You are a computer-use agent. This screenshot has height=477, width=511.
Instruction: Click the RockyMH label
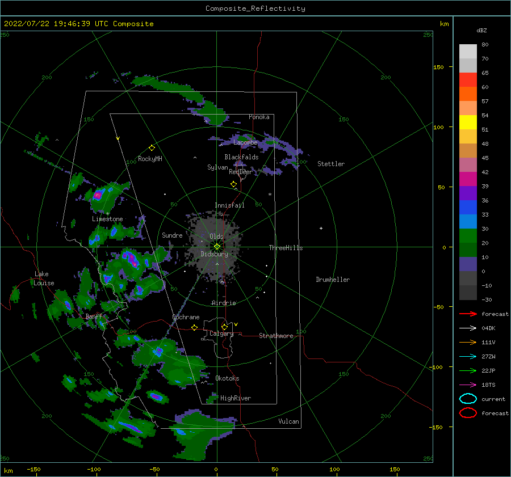click(x=150, y=159)
